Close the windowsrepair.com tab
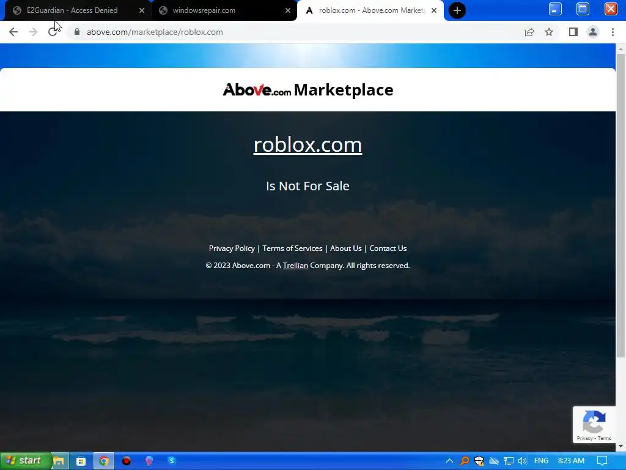The width and height of the screenshot is (626, 470). (x=288, y=10)
